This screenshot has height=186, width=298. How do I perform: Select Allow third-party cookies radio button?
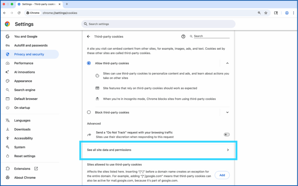89,63
